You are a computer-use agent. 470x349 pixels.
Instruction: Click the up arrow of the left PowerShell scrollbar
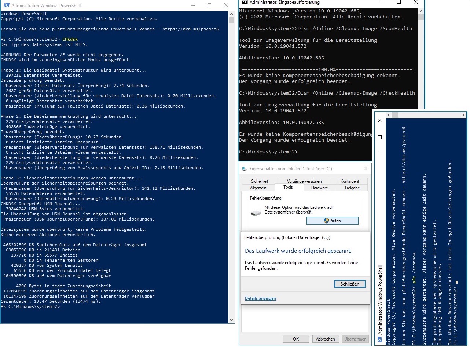(231, 14)
